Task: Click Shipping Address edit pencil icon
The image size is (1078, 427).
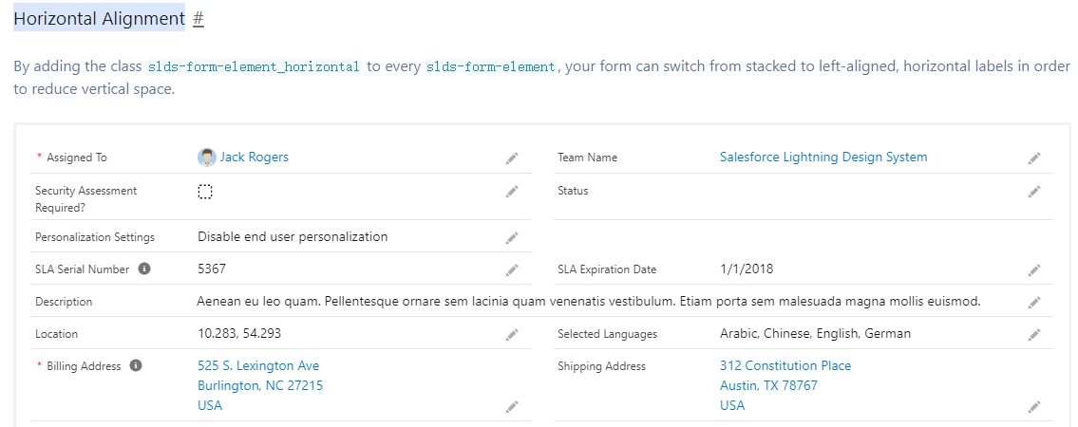Action: (x=1034, y=407)
